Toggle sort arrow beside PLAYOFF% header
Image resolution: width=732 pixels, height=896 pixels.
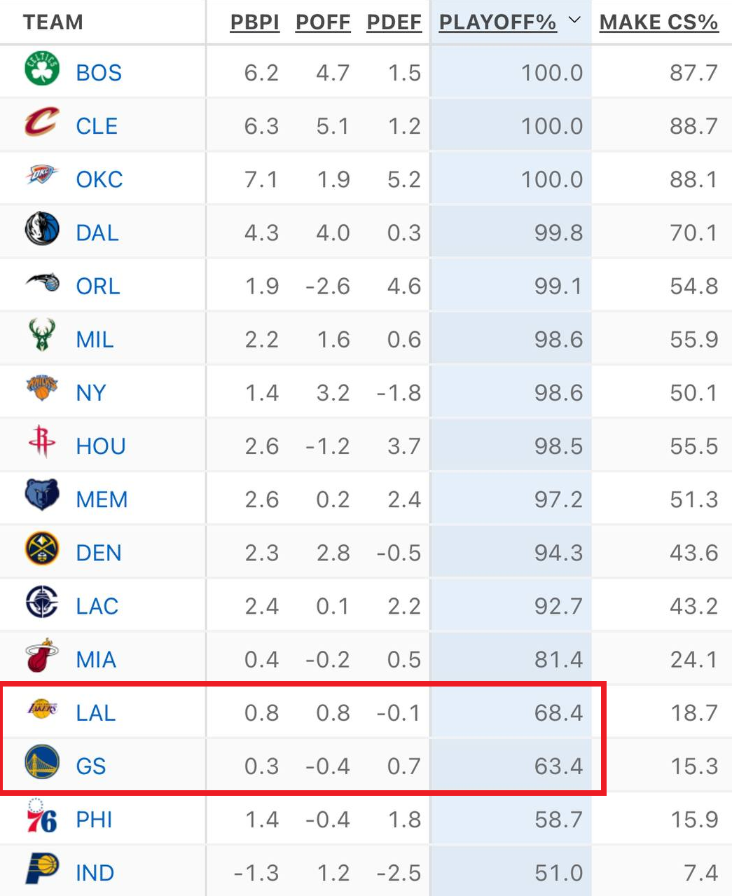[574, 20]
